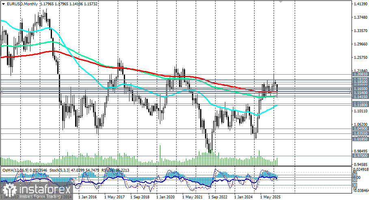Select the 1.15400 price level label
Screen dimensions: 369x200
pos(360,93)
